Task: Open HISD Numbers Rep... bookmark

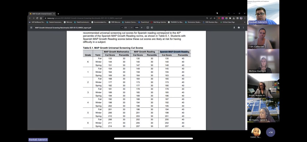Action: [211, 22]
